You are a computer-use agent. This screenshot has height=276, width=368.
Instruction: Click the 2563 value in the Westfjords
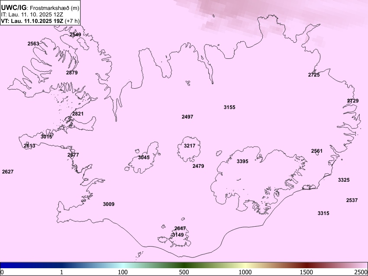(33, 44)
